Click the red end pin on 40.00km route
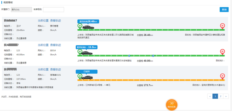The height and width of the screenshot is (111, 232). pyautogui.click(x=222, y=52)
